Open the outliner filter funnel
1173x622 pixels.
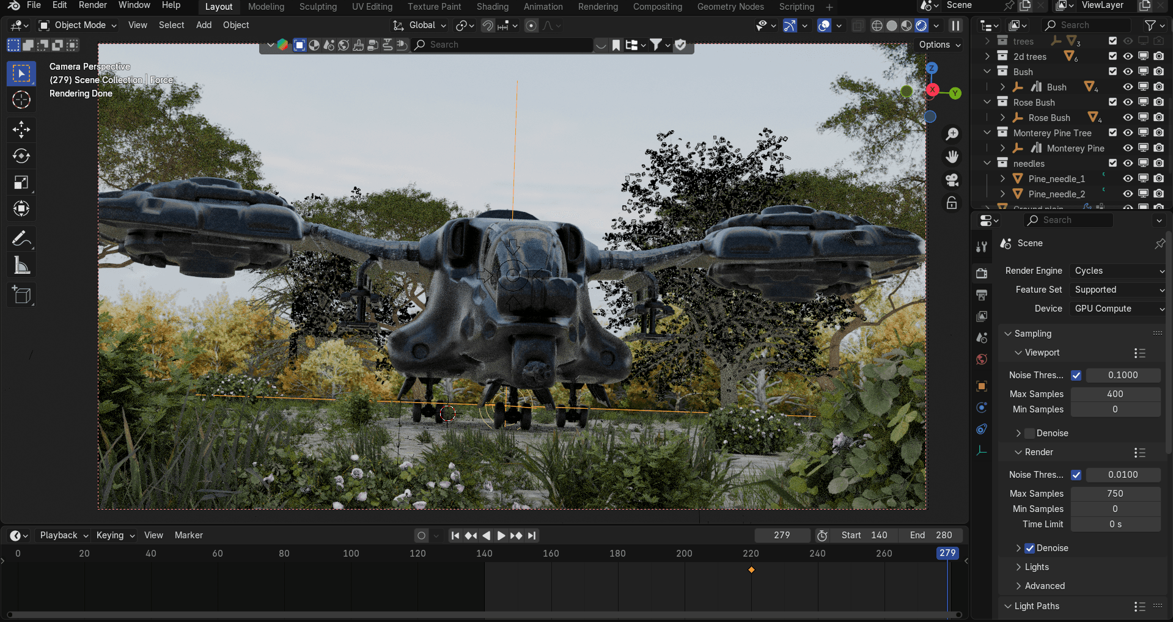pyautogui.click(x=1151, y=25)
